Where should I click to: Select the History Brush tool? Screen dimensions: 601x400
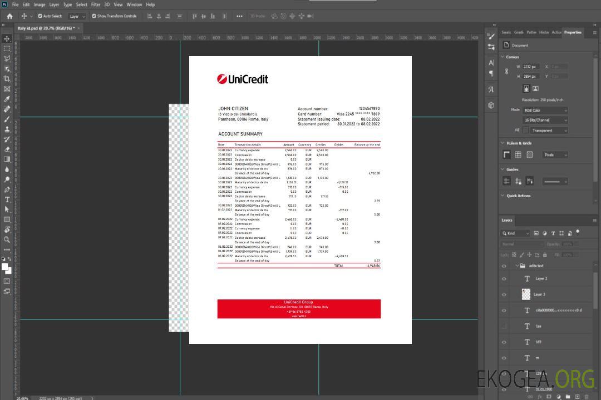7,139
